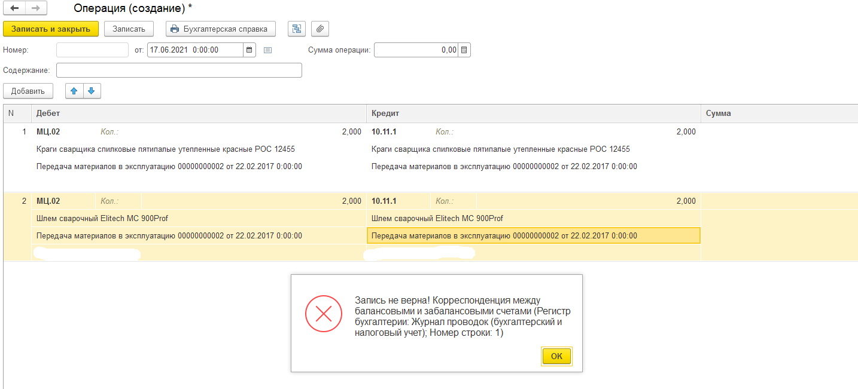Screen dimensions: 858x389
Task: Go back with the left arrow
Action: pos(14,8)
